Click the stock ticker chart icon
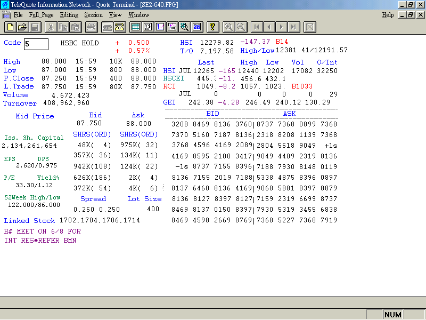 point(148,27)
